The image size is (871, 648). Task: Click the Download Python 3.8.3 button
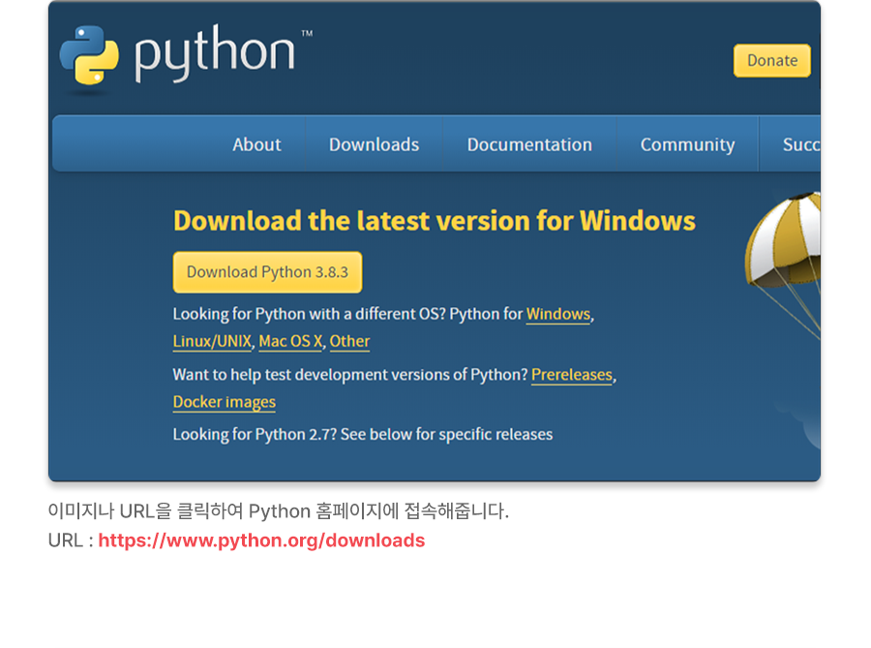(x=267, y=272)
